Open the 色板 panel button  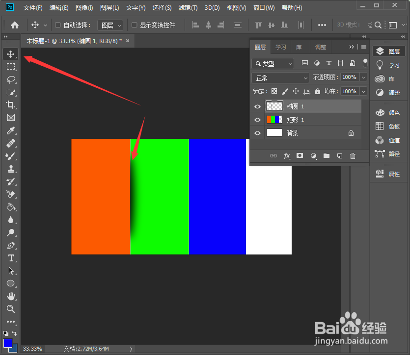[x=388, y=127]
